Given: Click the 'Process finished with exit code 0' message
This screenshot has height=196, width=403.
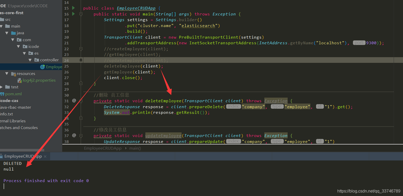Looking at the screenshot, I should pos(46,181).
